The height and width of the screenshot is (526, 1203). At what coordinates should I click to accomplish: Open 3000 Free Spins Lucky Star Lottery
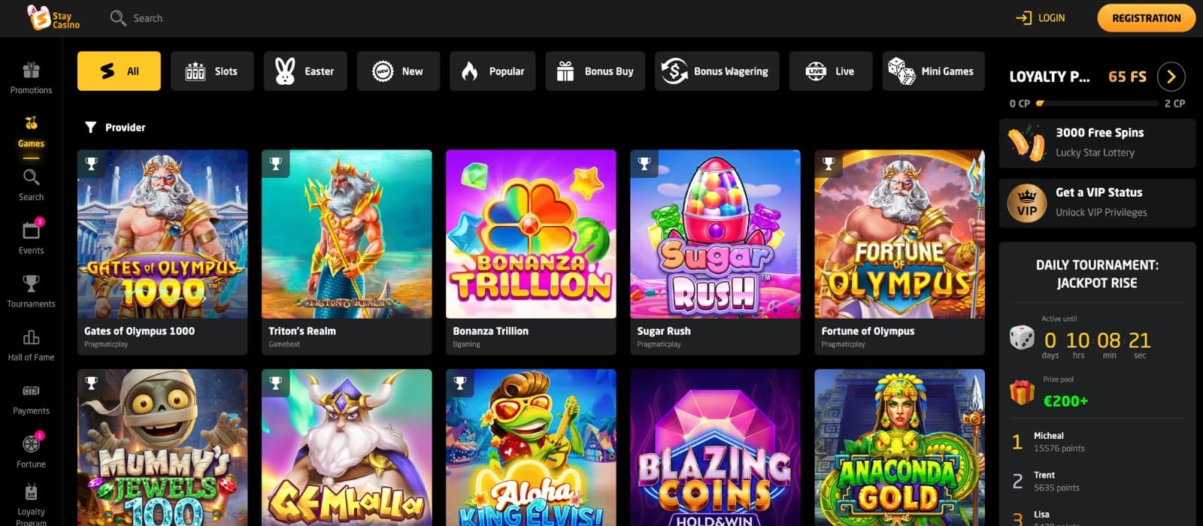tap(1097, 143)
